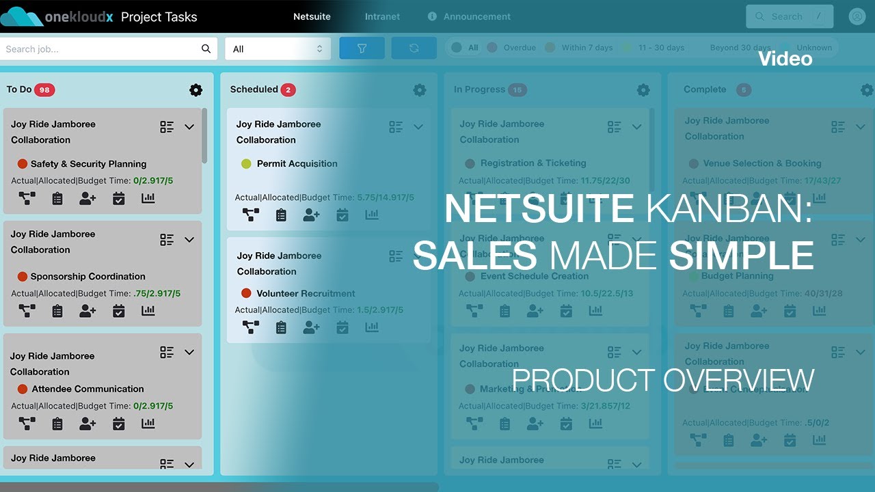The height and width of the screenshot is (492, 875).
Task: Click the To Do column vertical scrollbar
Action: (x=204, y=135)
